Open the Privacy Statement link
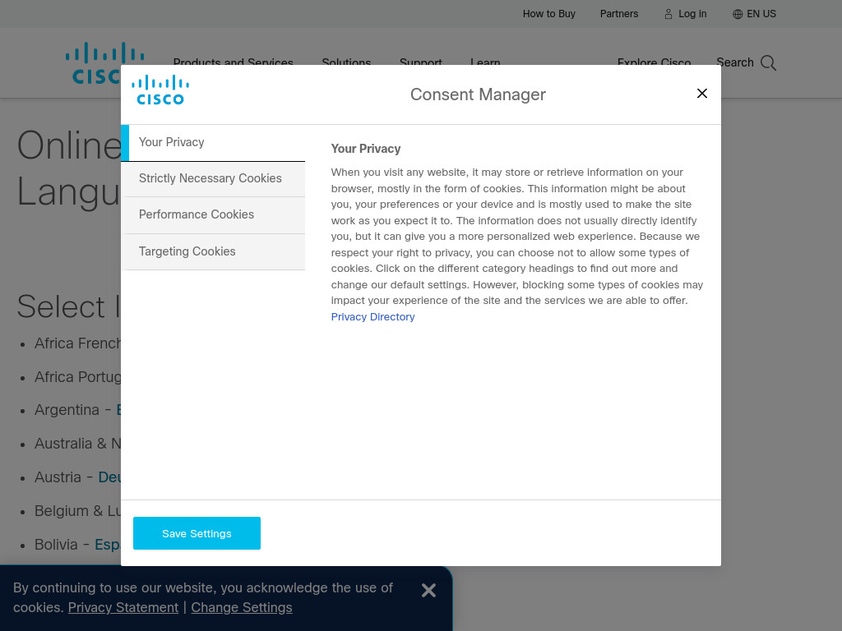842x631 pixels. (x=123, y=607)
